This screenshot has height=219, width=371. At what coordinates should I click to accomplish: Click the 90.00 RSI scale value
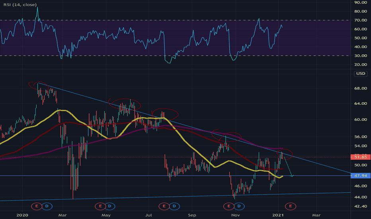(361, 2)
